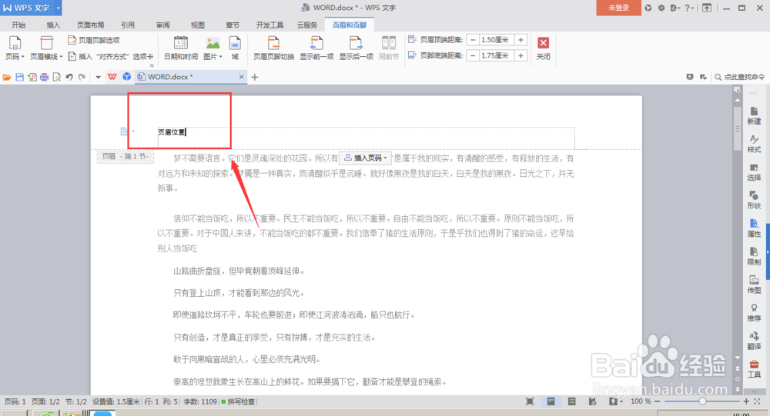The image size is (770, 416).
Task: Click the print icon in quick toolbar
Action: tap(44, 77)
